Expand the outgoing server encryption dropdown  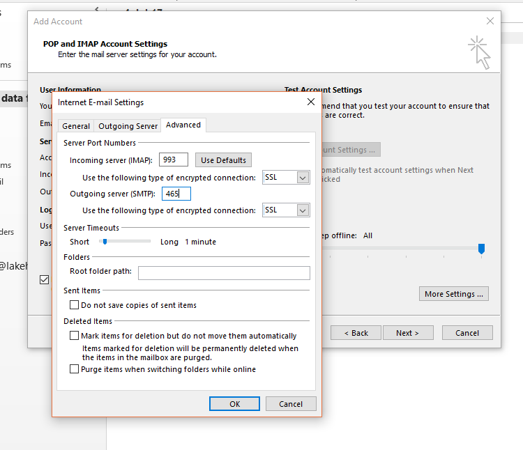303,210
